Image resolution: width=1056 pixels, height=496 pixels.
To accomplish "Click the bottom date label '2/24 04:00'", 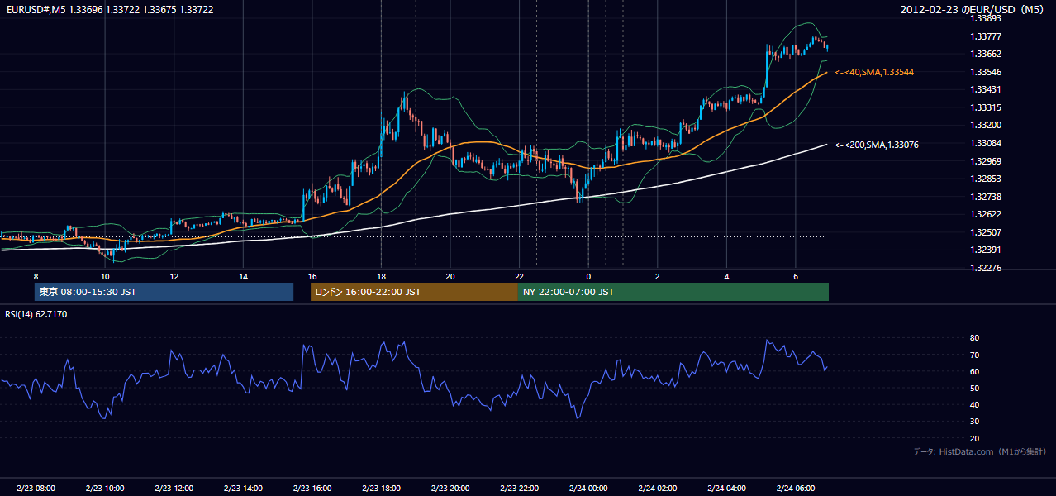I will point(726,489).
